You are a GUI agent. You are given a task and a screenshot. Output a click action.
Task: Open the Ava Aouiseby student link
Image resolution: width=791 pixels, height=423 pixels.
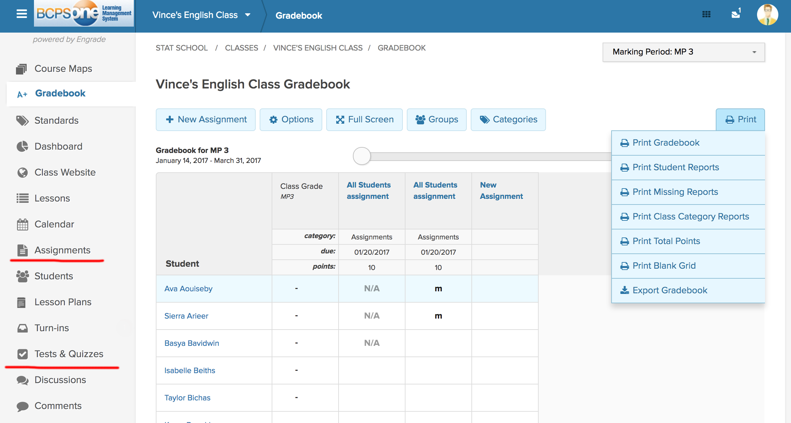click(188, 289)
